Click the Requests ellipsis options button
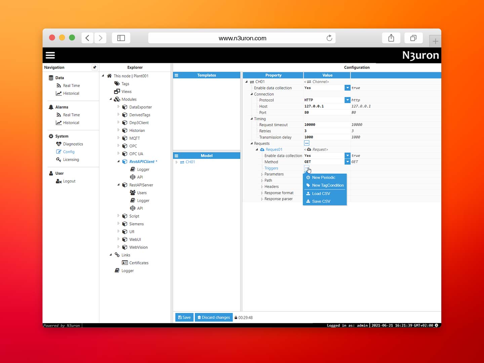The width and height of the screenshot is (484, 363). pyautogui.click(x=307, y=143)
